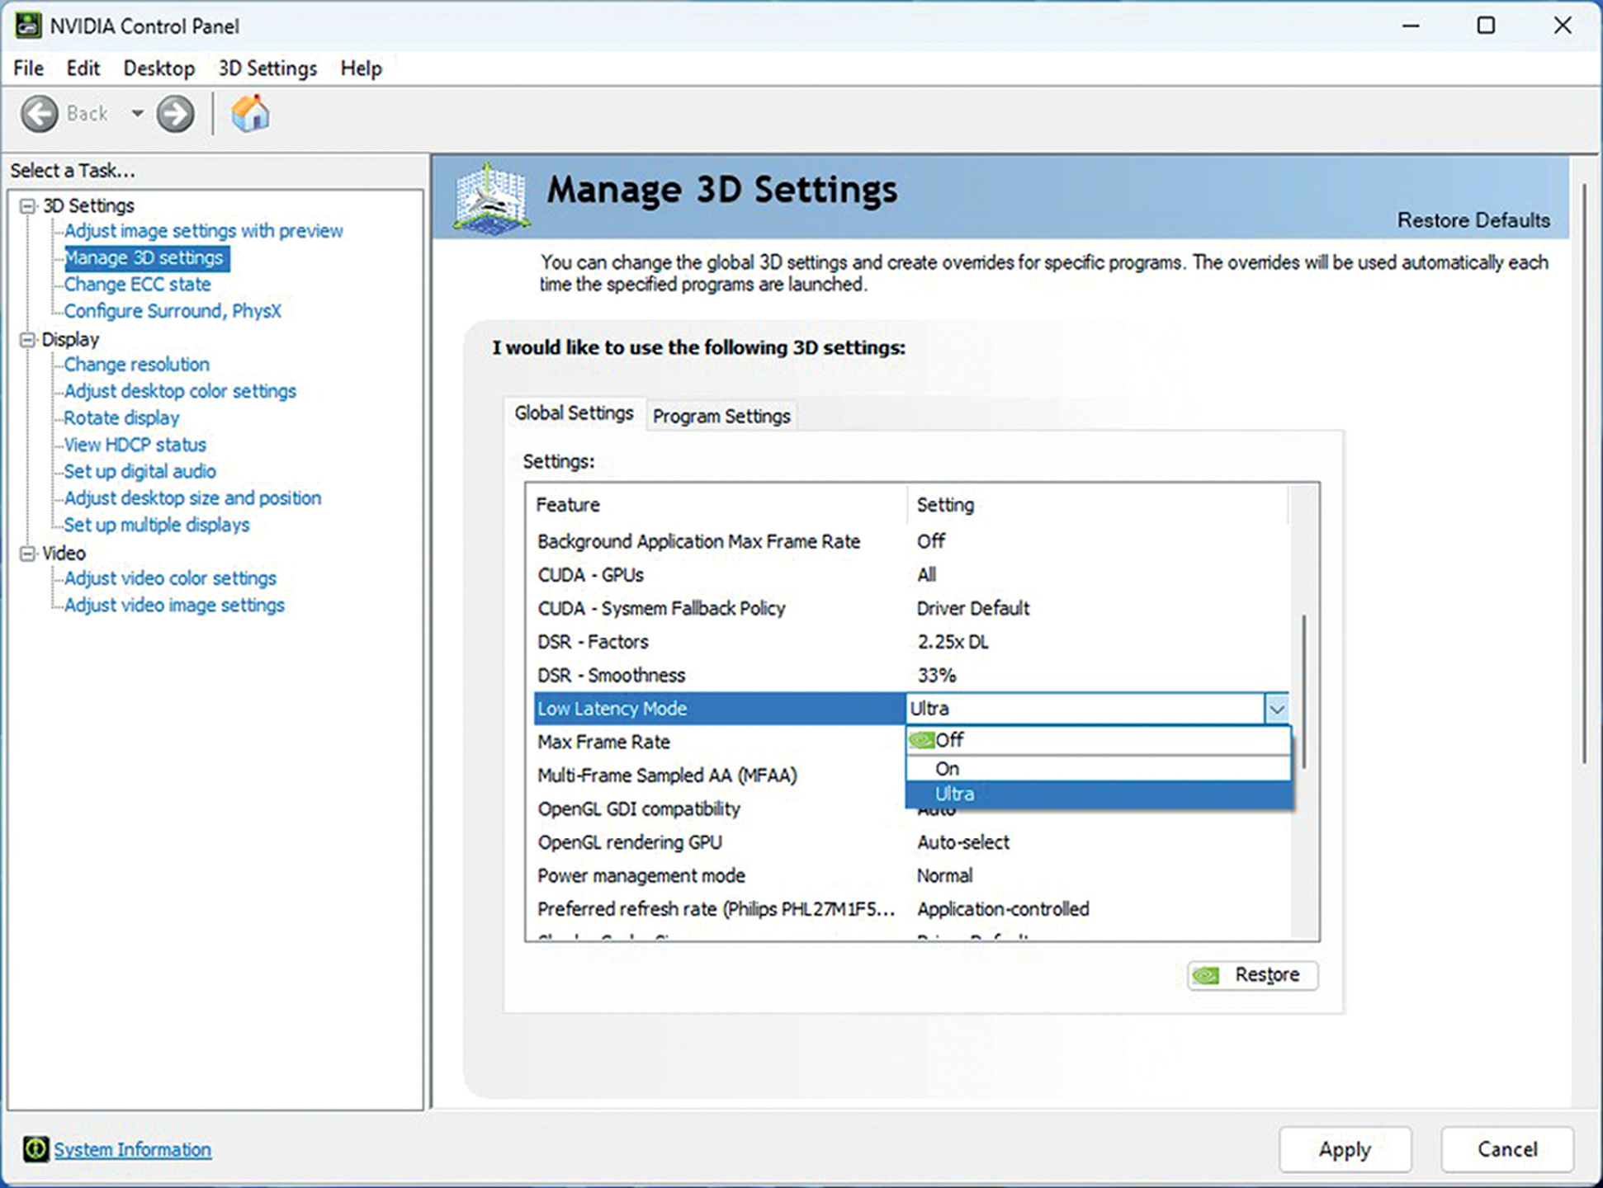The image size is (1603, 1188).
Task: Click the Feature column header
Action: click(716, 505)
